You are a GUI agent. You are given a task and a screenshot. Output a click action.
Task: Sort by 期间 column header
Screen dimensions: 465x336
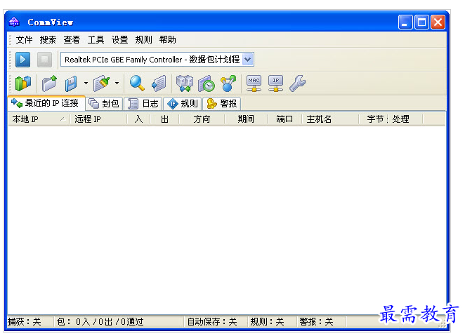(246, 119)
